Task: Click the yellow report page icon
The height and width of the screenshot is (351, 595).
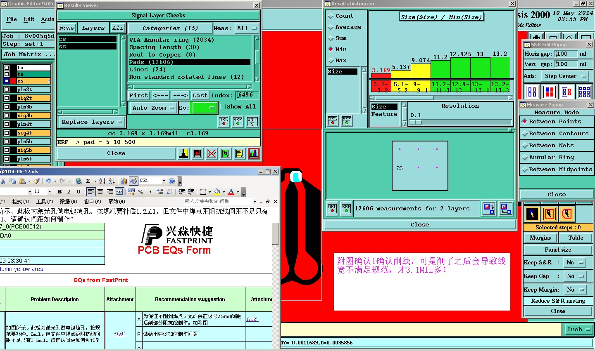Action: coord(240,153)
